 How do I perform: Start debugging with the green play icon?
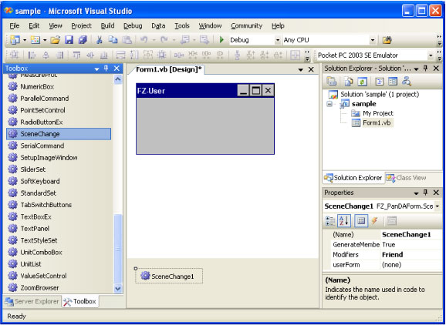pos(221,40)
